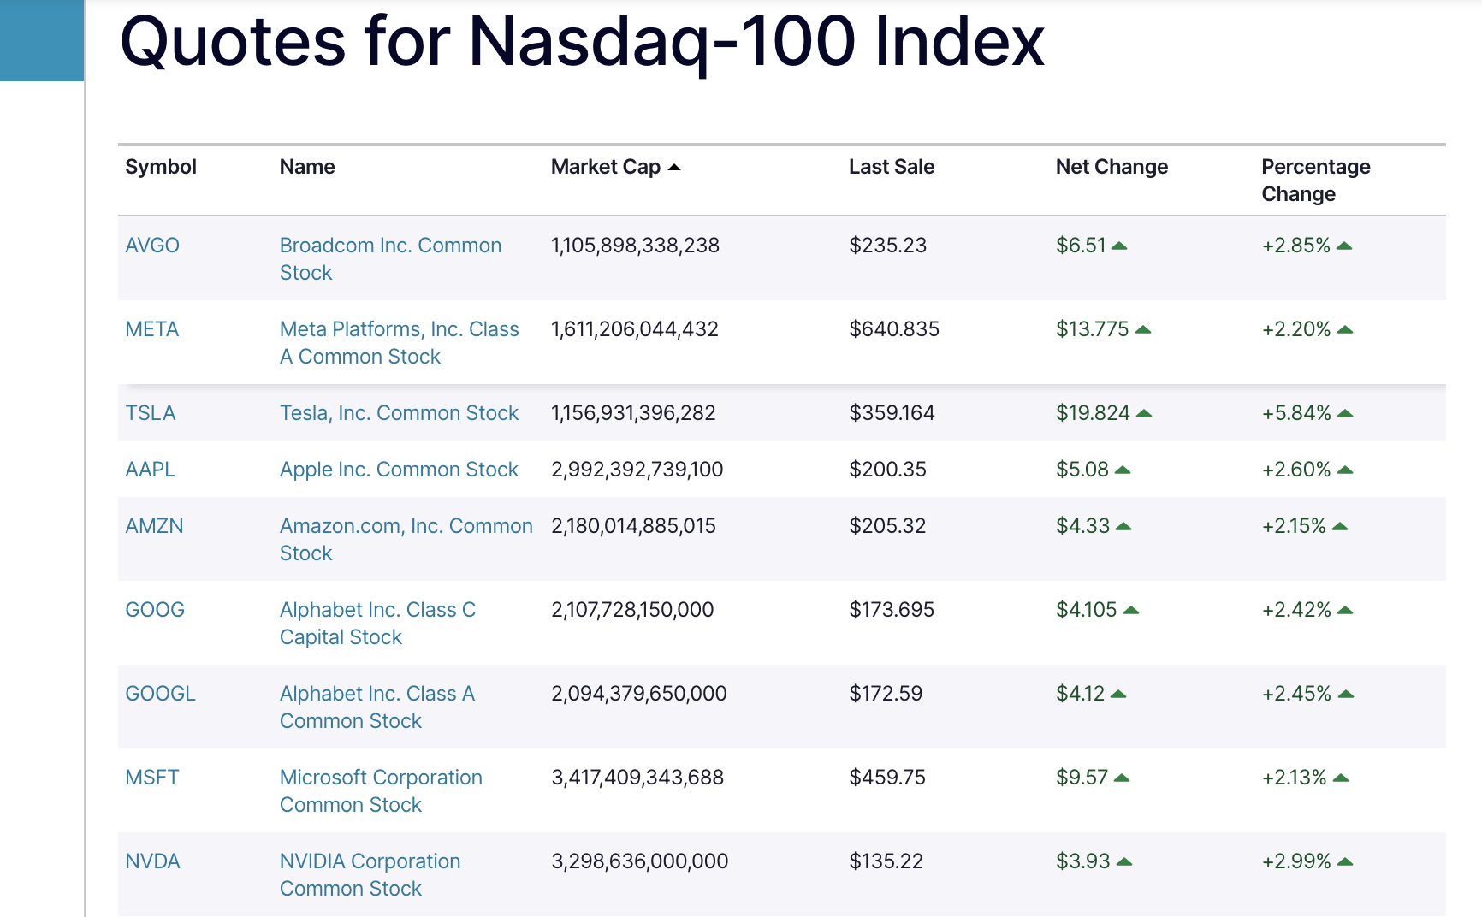Click the green up arrow beside Tesla's +5.84%

tap(1345, 414)
